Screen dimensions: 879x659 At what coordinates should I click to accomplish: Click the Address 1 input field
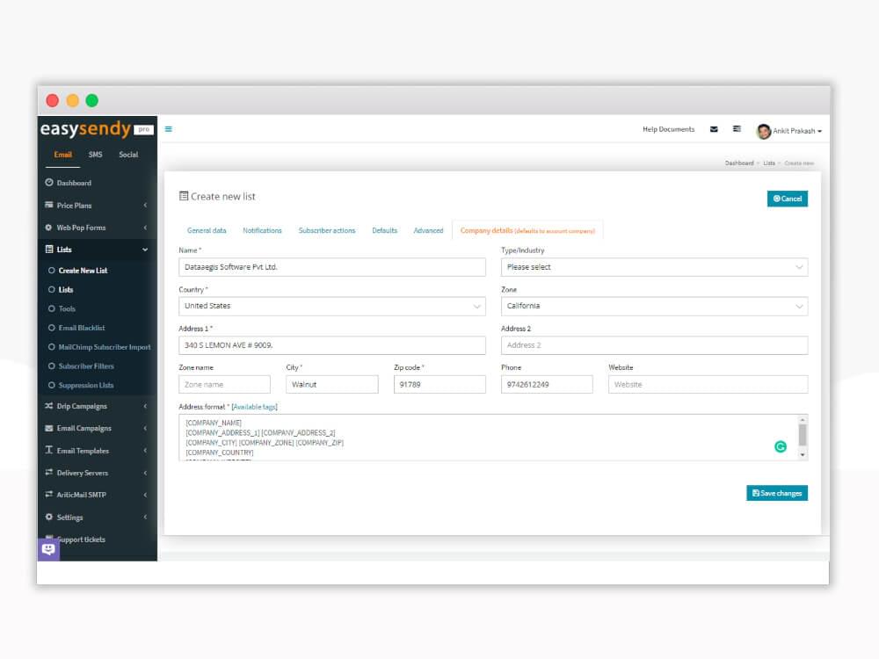pos(332,345)
